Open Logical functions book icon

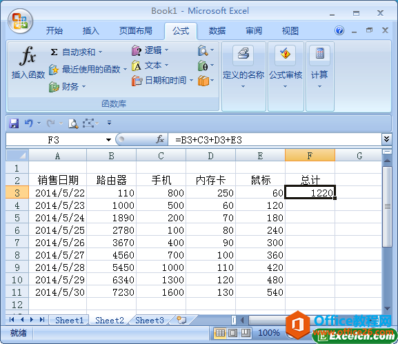coord(137,50)
